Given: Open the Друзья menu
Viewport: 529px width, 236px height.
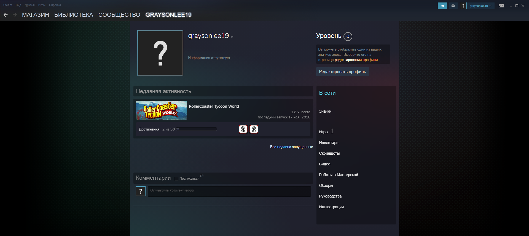Looking at the screenshot, I should coord(29,5).
